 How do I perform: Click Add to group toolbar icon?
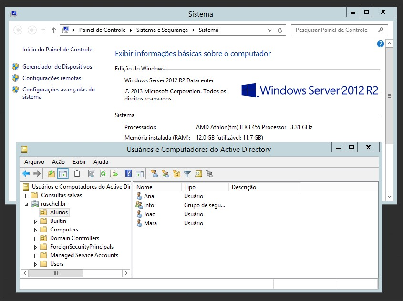pyautogui.click(x=209, y=174)
